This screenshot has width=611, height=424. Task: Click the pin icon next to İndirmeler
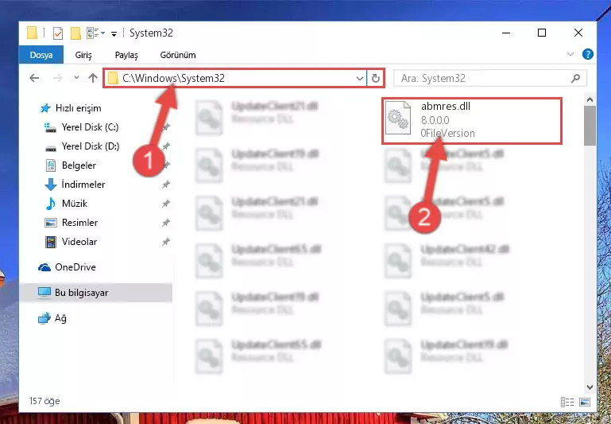tap(165, 185)
